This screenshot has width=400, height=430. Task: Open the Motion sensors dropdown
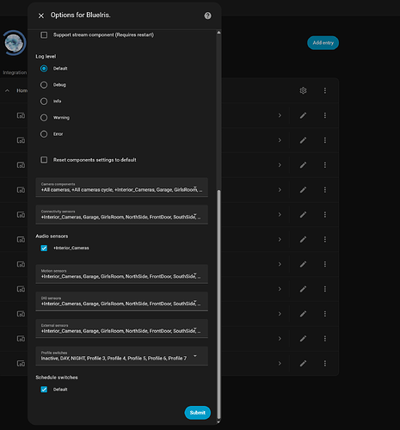click(x=121, y=274)
